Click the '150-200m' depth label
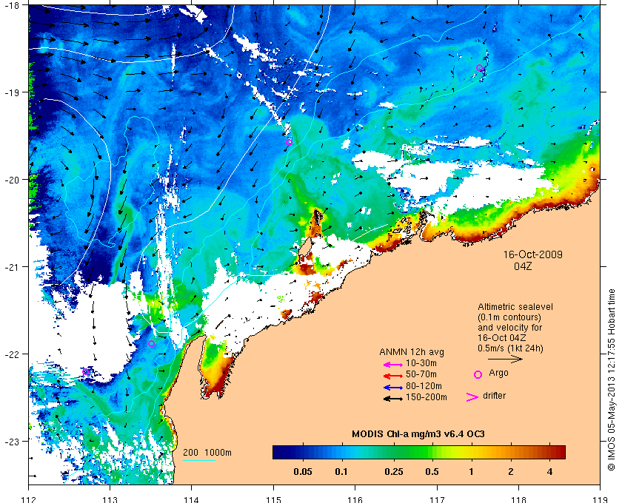Screen dimensions: 622x503 [427, 397]
